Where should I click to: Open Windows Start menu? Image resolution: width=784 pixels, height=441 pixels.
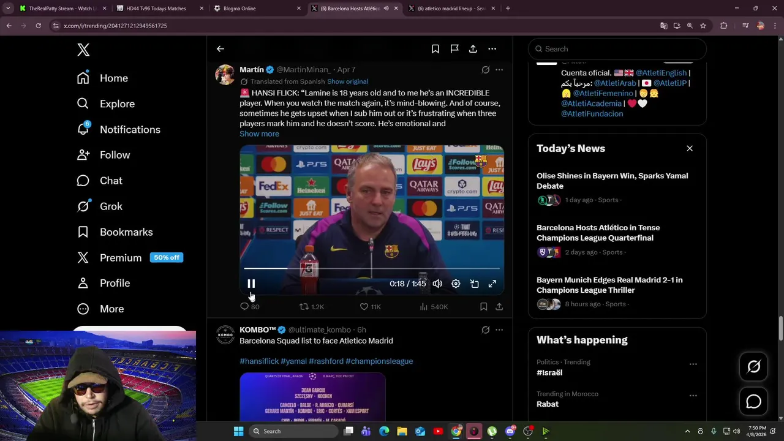238,431
